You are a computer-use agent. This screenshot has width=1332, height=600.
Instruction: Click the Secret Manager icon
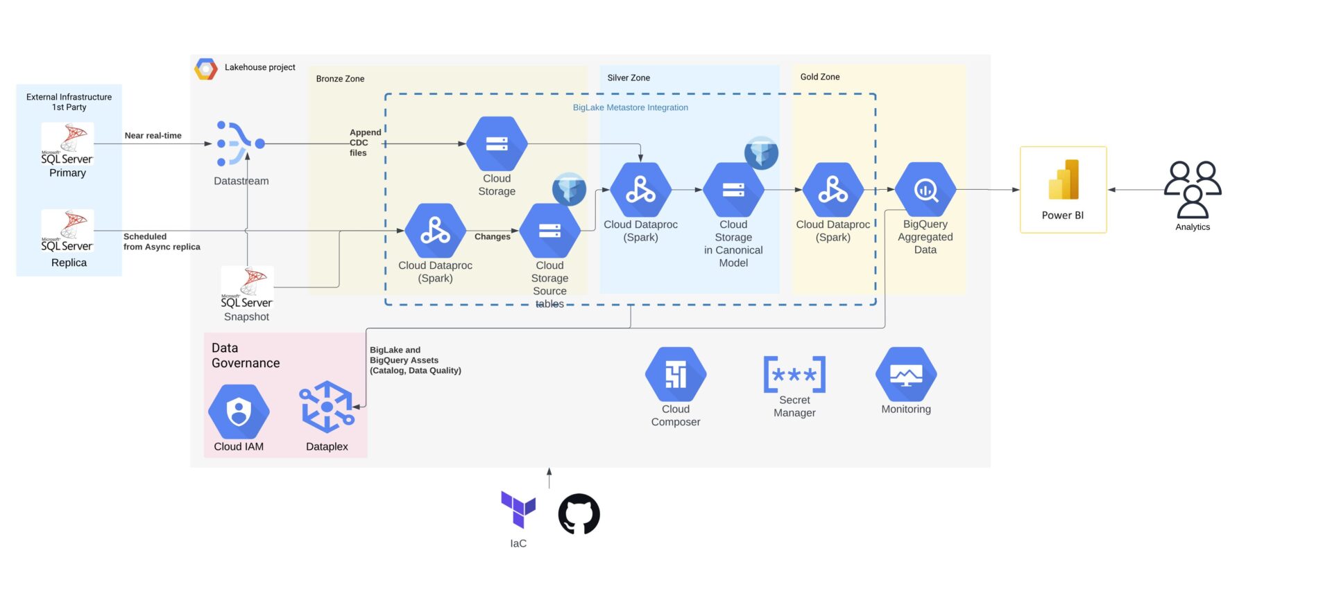[x=794, y=374]
